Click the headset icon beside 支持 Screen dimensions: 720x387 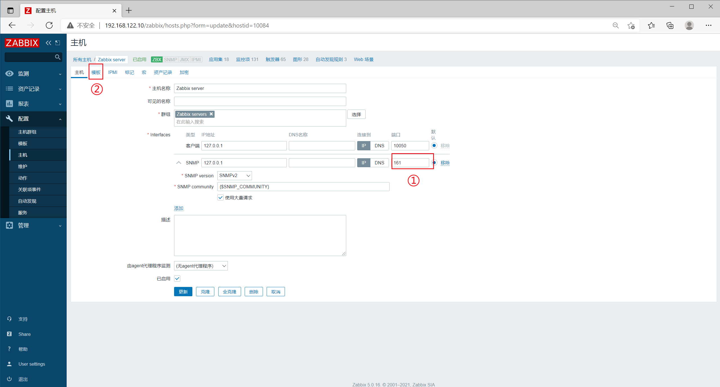click(9, 319)
